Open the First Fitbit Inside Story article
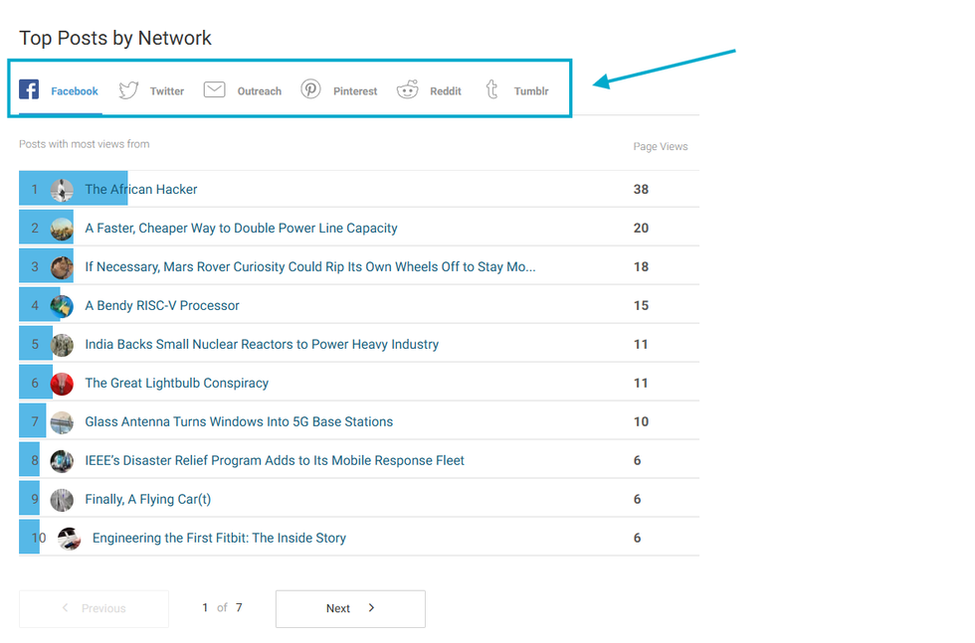Image resolution: width=975 pixels, height=643 pixels. 219,538
